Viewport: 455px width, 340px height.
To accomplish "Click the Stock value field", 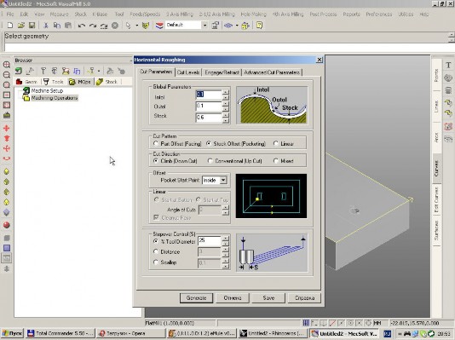I will click(209, 118).
